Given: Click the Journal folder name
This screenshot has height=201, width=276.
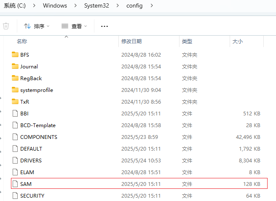Looking at the screenshot, I should click(29, 67).
